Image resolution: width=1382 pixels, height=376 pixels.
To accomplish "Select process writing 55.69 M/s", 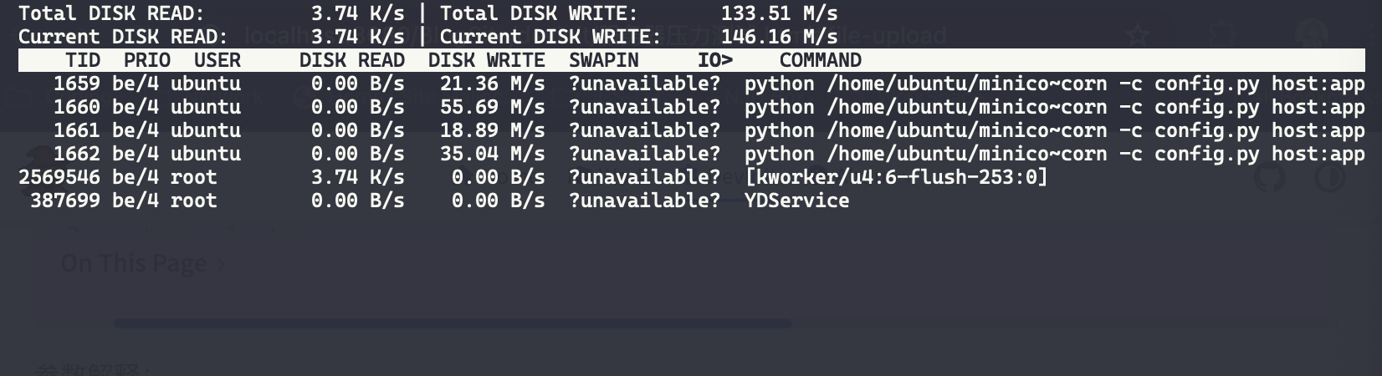I will tap(692, 107).
